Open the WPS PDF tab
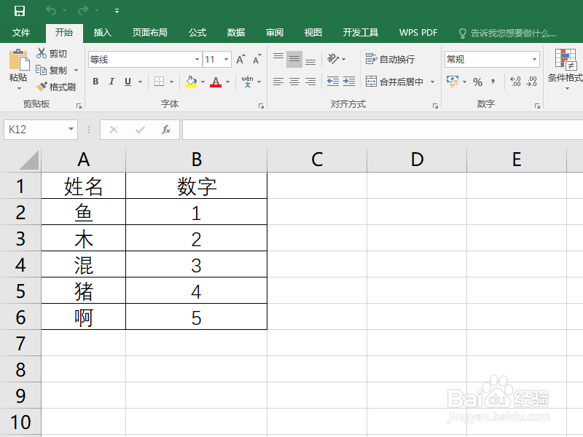 point(418,33)
